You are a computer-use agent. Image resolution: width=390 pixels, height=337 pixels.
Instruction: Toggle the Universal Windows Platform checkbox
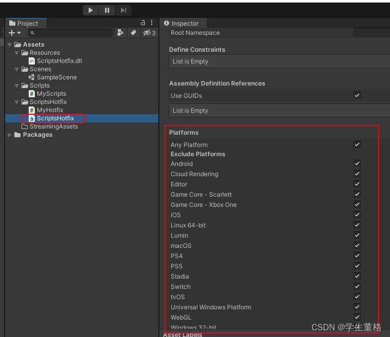[x=357, y=307]
